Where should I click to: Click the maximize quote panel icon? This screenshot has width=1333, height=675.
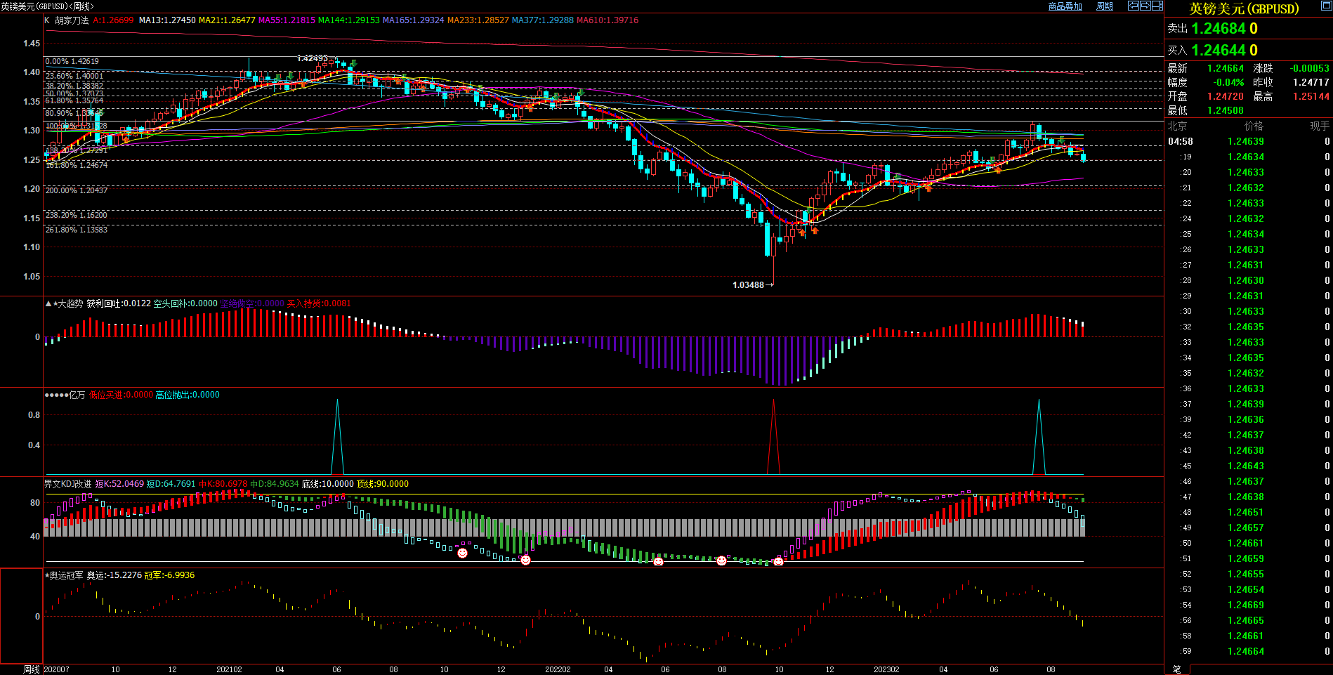(x=1325, y=6)
